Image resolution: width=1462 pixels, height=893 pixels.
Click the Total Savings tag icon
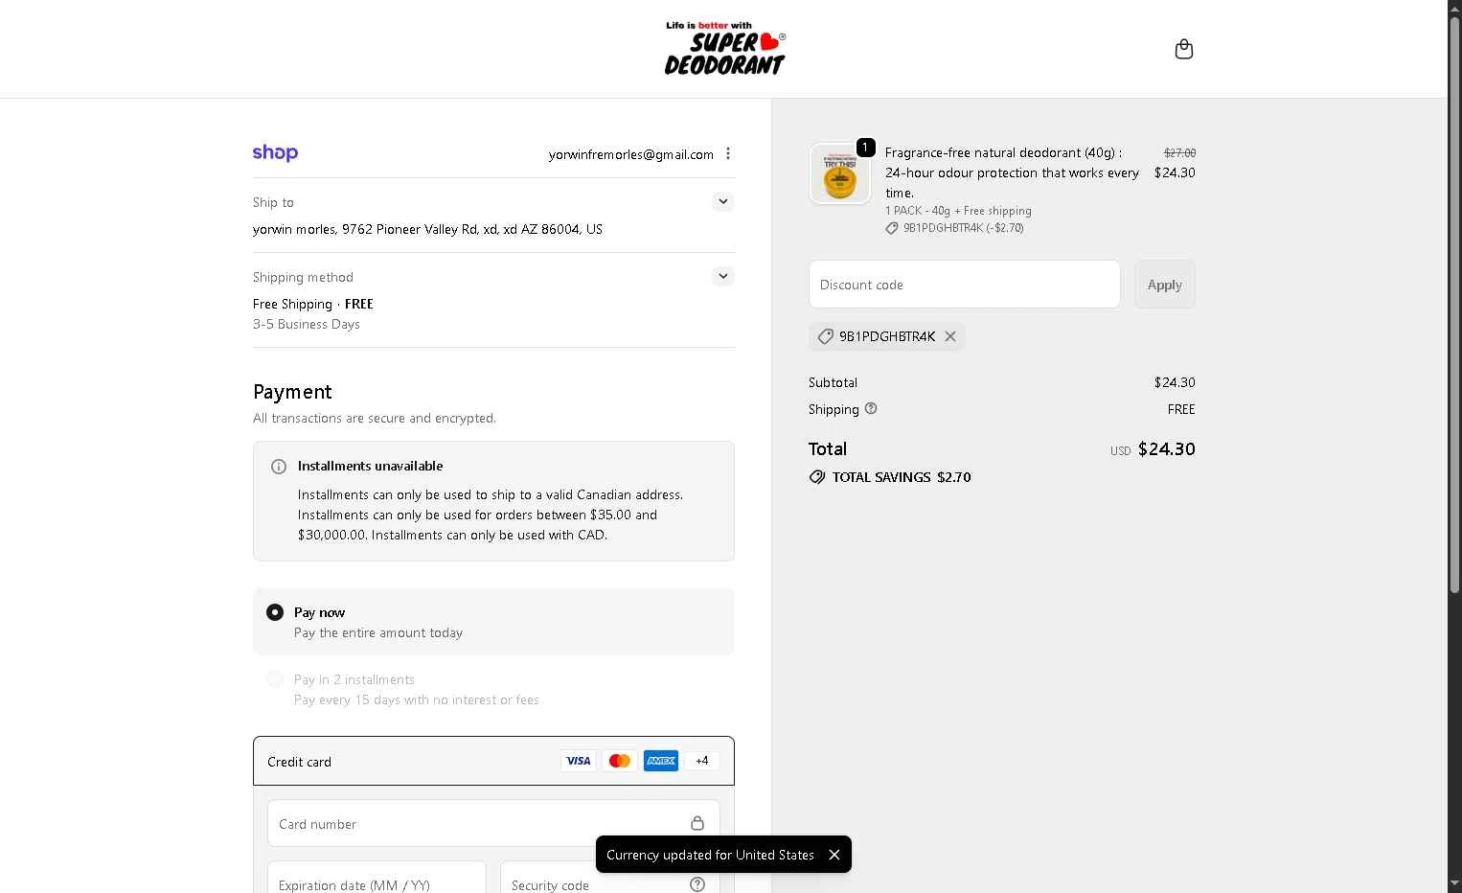817,477
